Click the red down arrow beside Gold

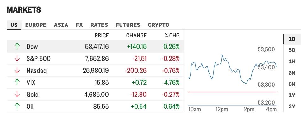click(x=17, y=94)
